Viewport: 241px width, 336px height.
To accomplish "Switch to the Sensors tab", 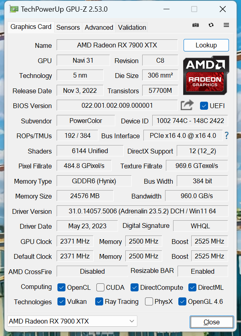I will pyautogui.click(x=68, y=27).
